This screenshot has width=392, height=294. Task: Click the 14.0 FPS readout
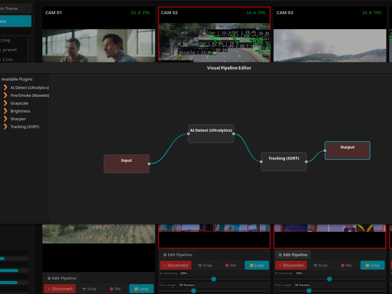coord(256,13)
